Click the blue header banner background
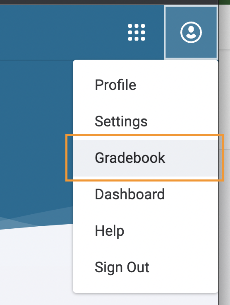The width and height of the screenshot is (230, 305). (x=58, y=31)
